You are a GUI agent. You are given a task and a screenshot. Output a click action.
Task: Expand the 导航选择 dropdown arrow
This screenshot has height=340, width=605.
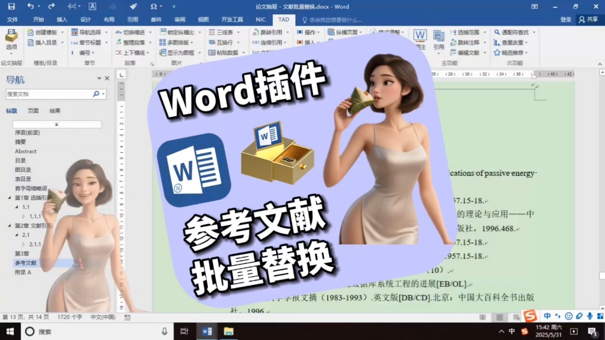106,33
